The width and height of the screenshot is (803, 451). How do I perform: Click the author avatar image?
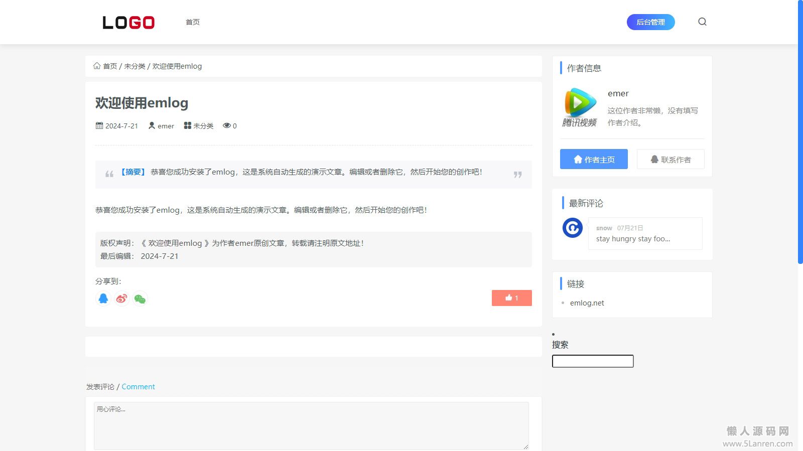pyautogui.click(x=580, y=107)
